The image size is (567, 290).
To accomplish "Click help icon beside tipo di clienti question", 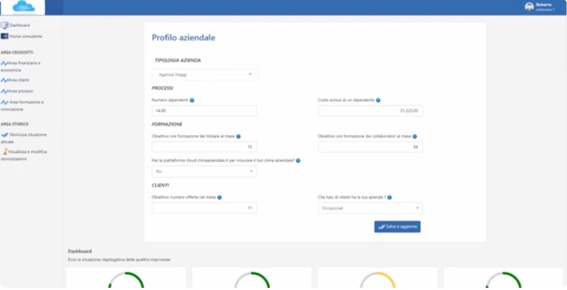I will click(389, 197).
